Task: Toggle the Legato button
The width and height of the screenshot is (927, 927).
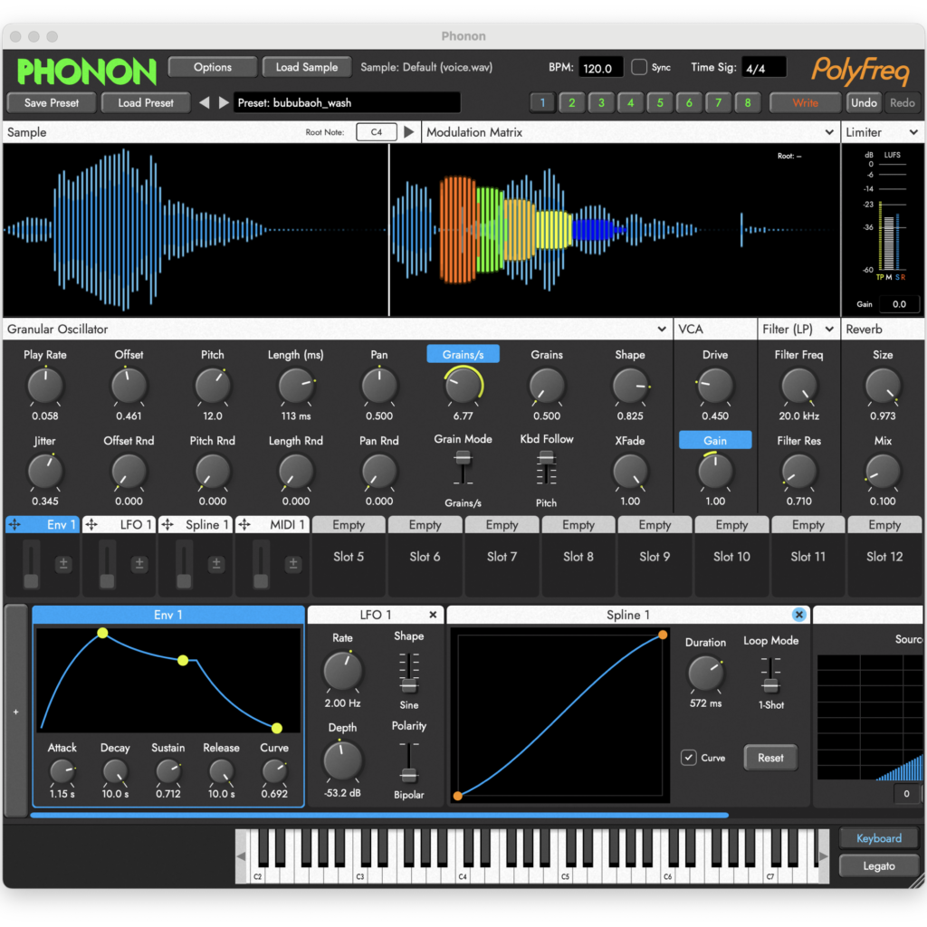Action: pos(878,866)
